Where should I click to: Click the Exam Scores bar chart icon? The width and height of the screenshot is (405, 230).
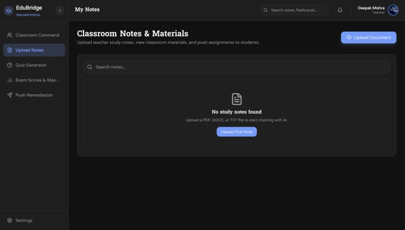10,80
